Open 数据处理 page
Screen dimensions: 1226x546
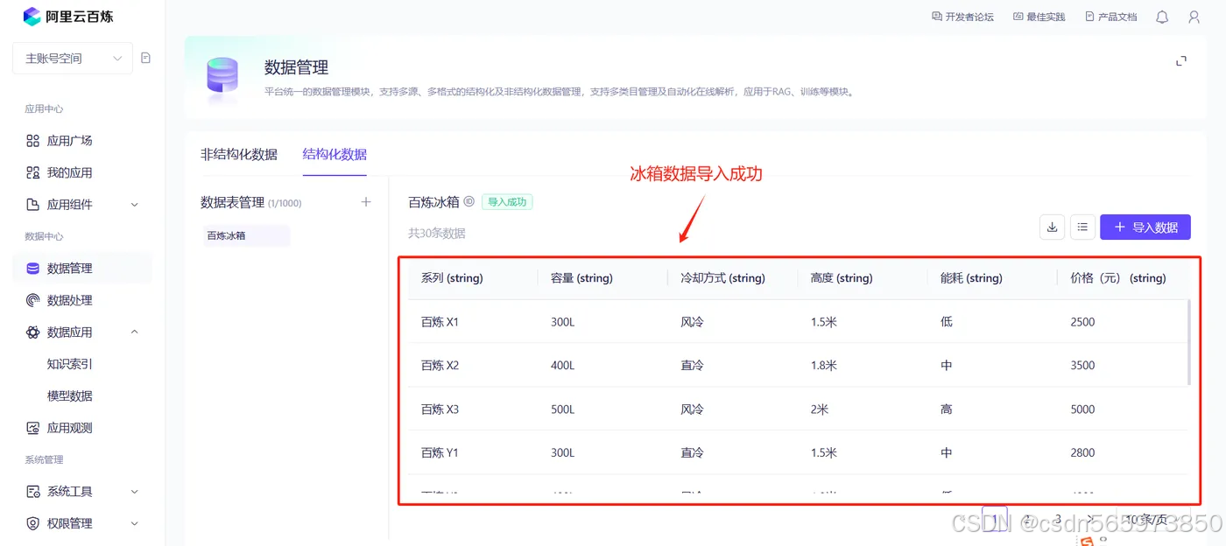[69, 300]
